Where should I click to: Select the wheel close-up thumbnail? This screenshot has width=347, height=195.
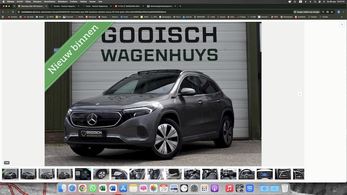[x=101, y=174]
